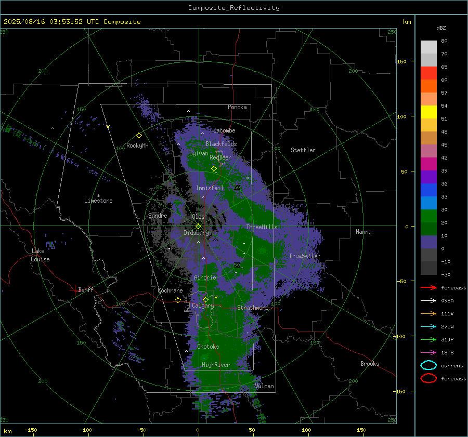
Task: Click the Sundre town label
Action: (158, 216)
